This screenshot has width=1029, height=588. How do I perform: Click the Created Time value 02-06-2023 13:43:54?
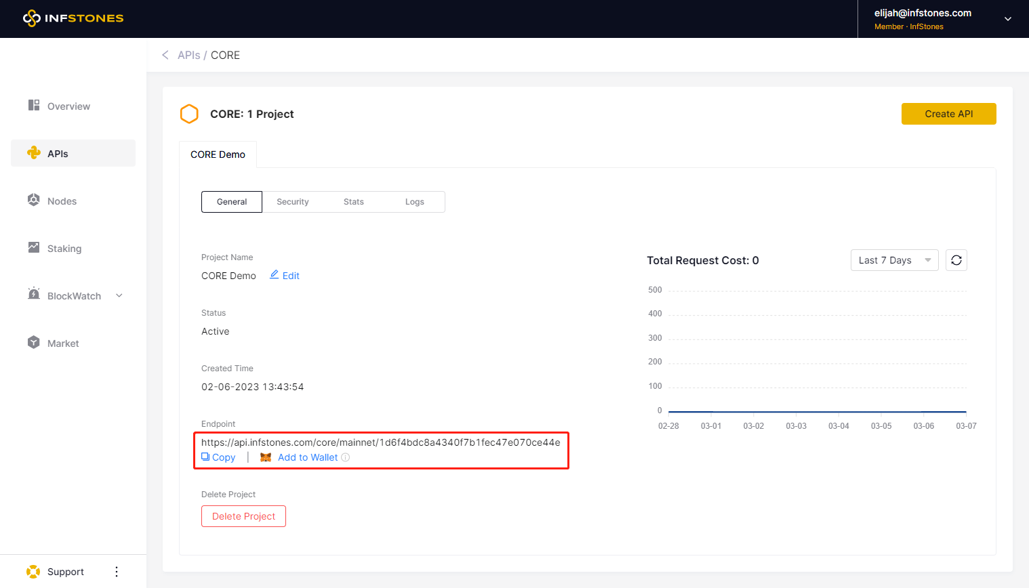253,387
